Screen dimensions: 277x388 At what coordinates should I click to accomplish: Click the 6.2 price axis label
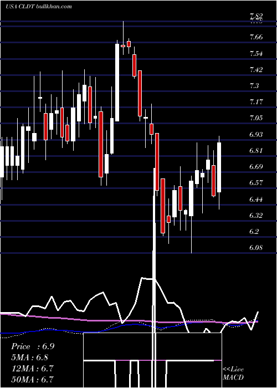[x=254, y=231]
